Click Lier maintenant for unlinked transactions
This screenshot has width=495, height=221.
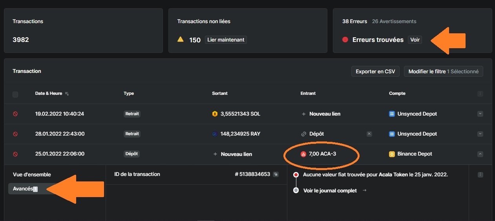click(x=226, y=40)
